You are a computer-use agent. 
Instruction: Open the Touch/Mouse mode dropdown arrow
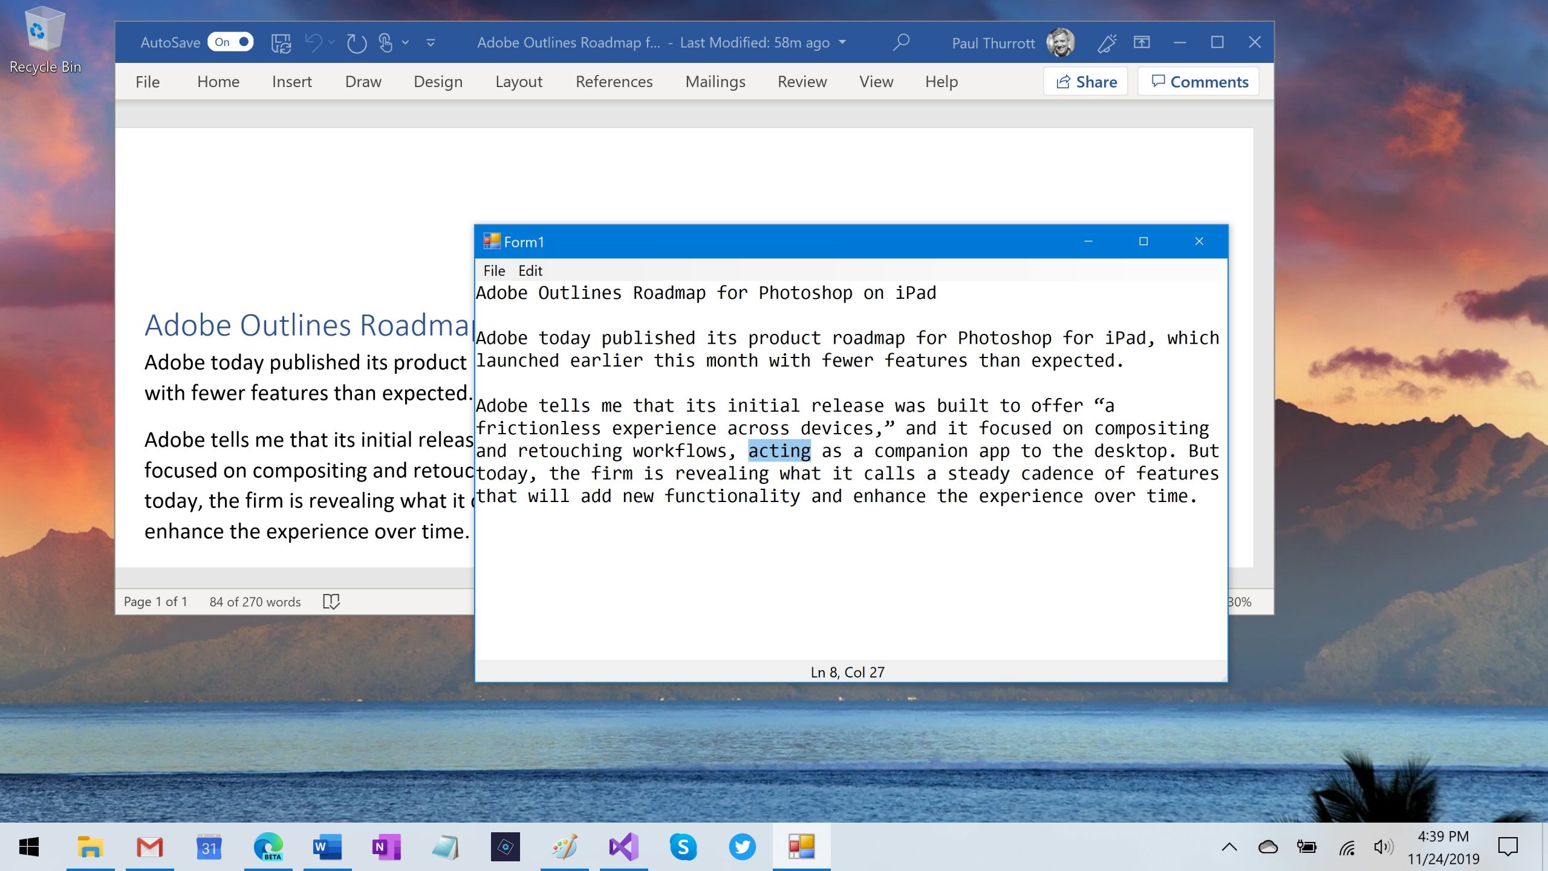(x=405, y=42)
